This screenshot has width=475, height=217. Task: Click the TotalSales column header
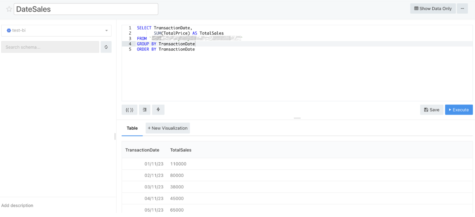(x=181, y=150)
